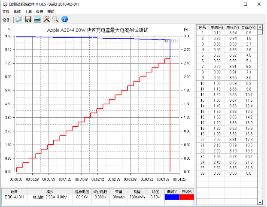Click the 均压 column header
Screen dimensions: 267x207
click(x=155, y=192)
